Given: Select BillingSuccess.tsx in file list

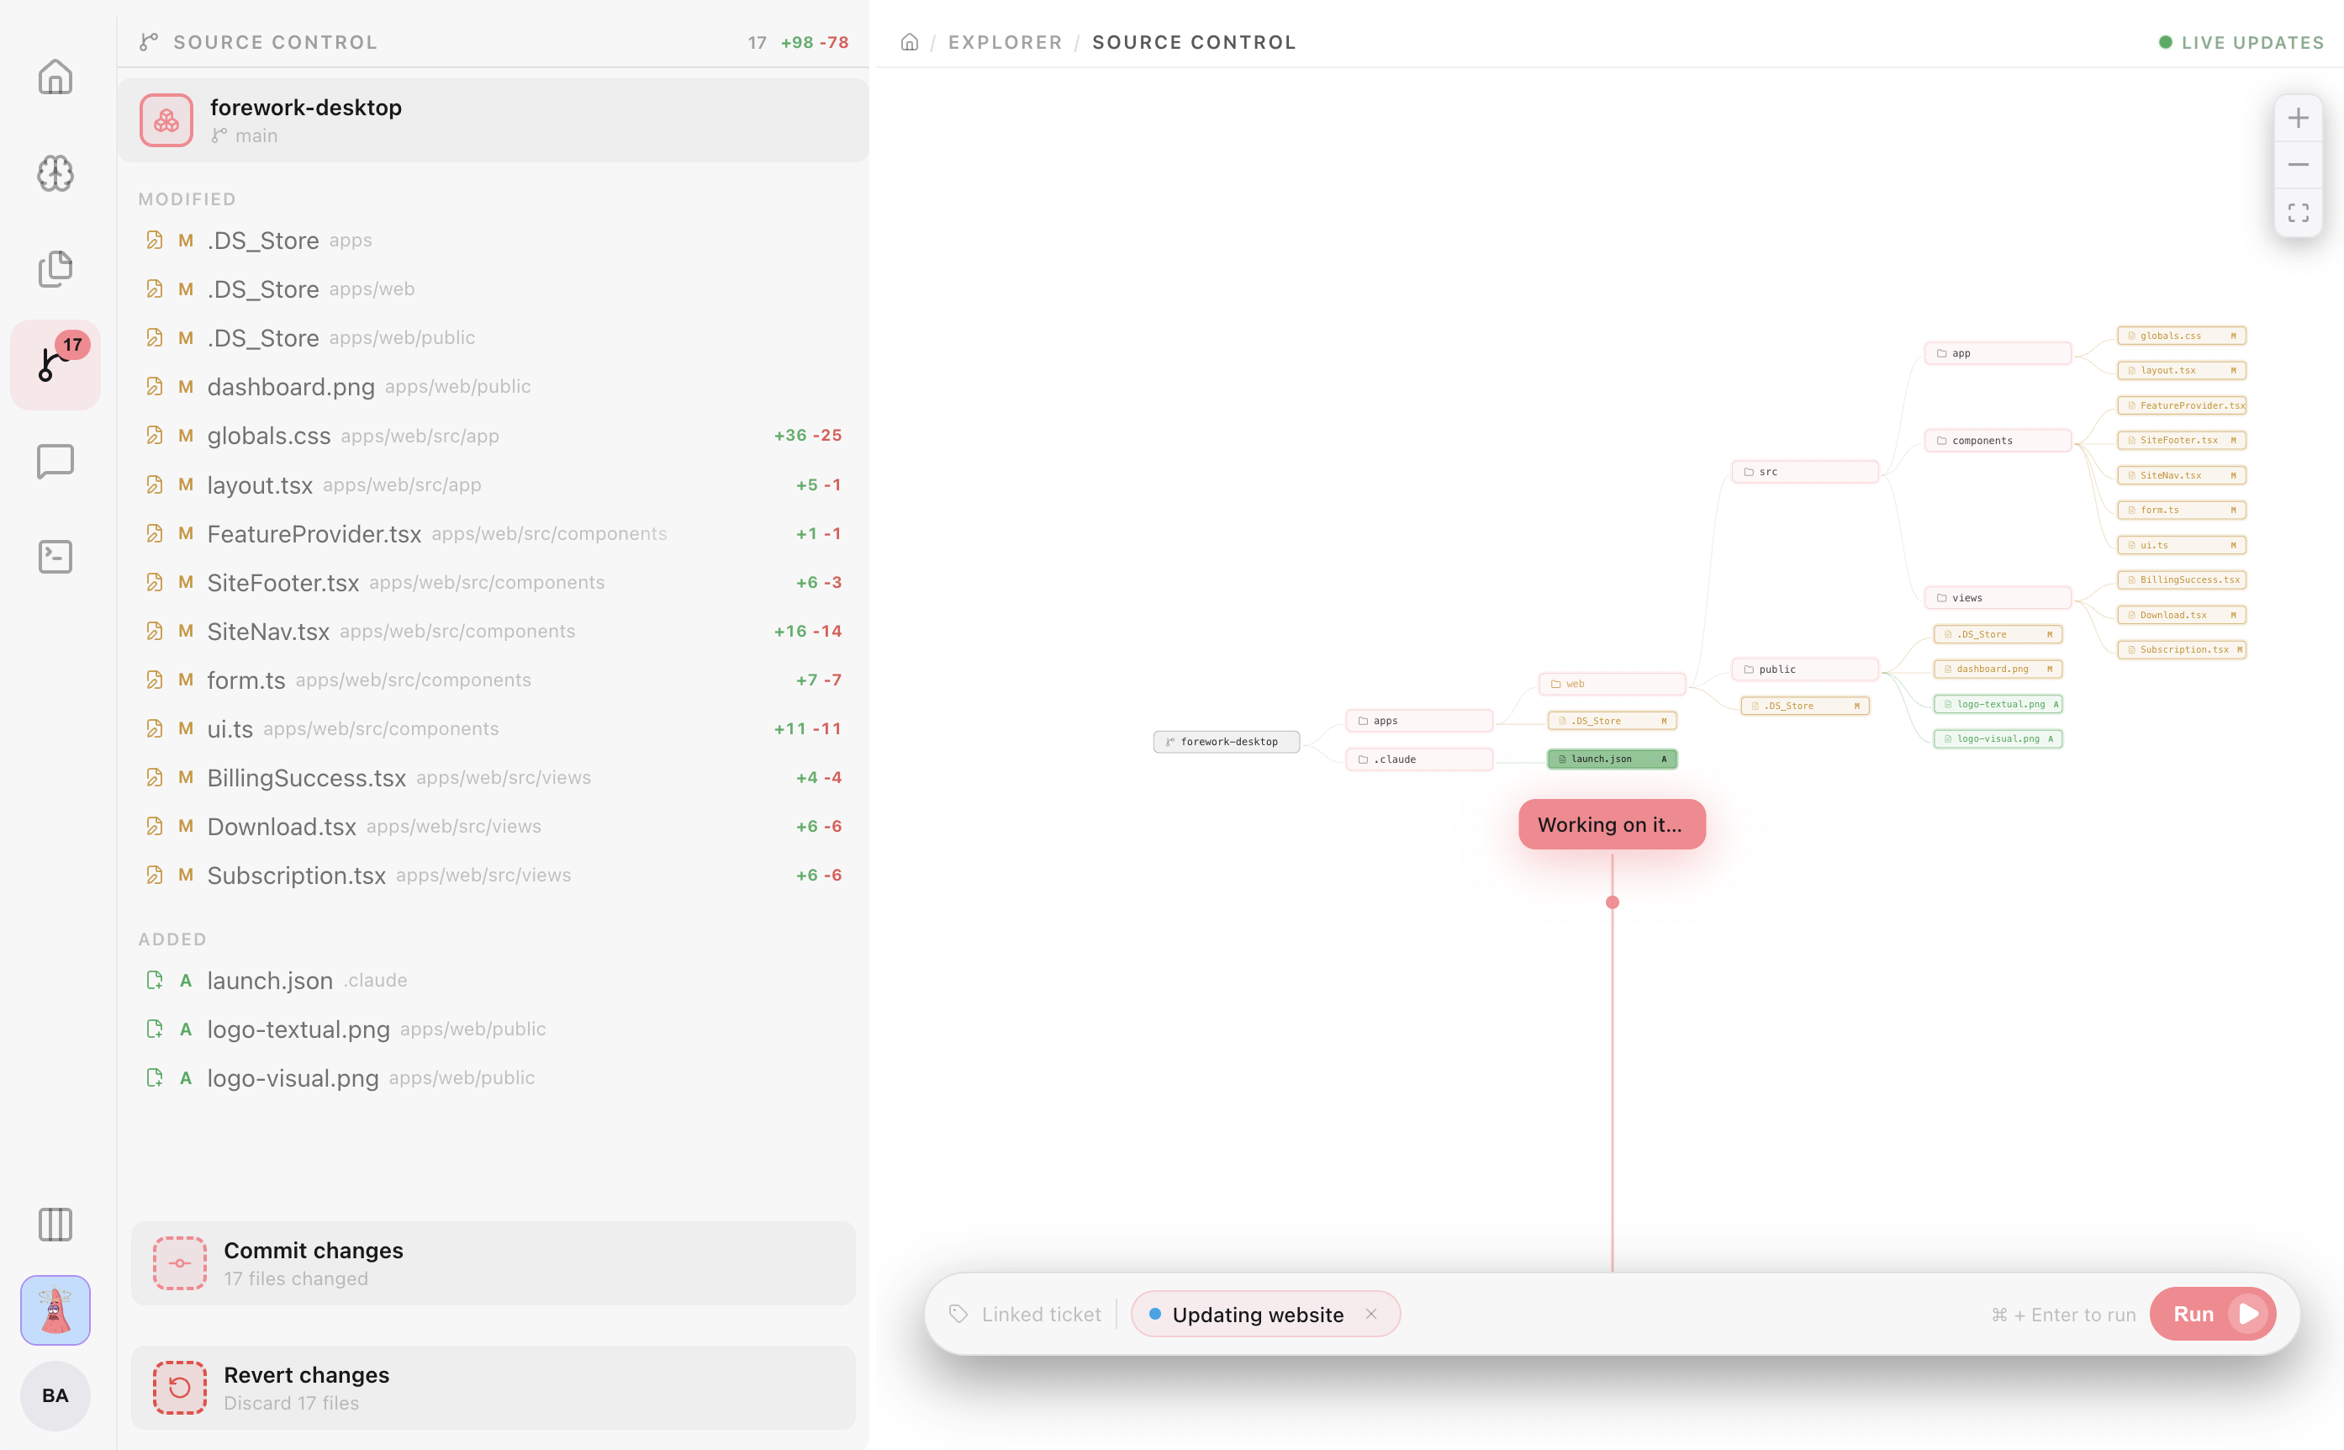Looking at the screenshot, I should pyautogui.click(x=493, y=778).
